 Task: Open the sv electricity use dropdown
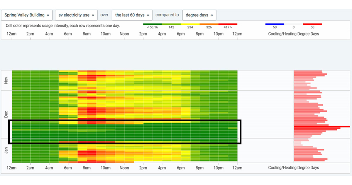[76, 15]
